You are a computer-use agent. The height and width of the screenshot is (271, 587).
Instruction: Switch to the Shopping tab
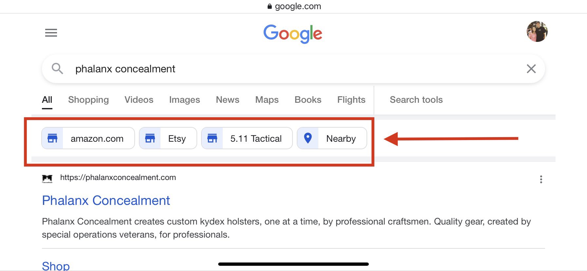[88, 100]
